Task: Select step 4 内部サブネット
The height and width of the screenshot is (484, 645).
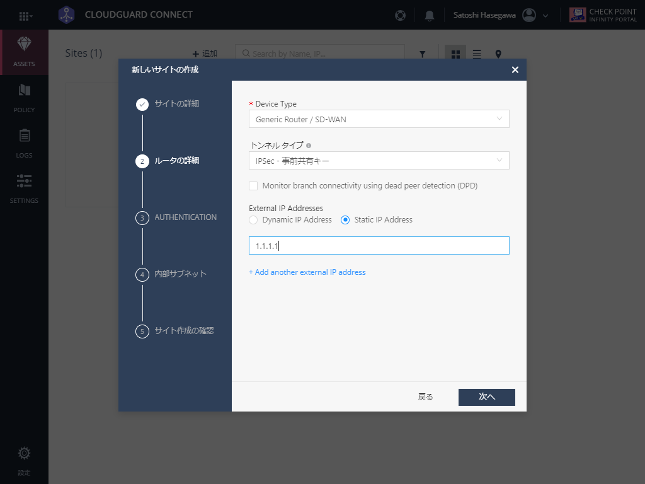Action: click(171, 274)
